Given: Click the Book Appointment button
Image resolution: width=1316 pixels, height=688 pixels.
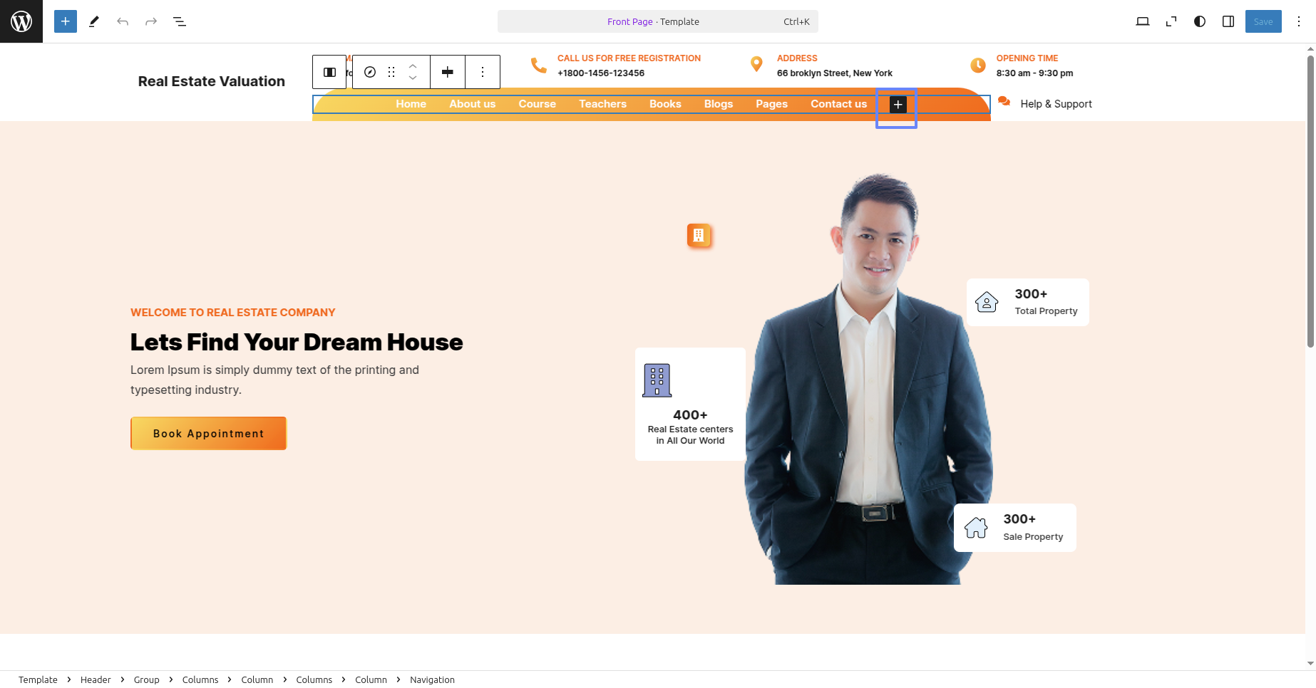Looking at the screenshot, I should 208,433.
